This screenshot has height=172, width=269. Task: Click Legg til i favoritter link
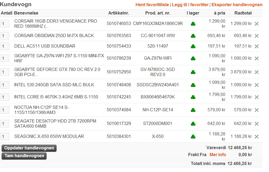[x=190, y=5]
